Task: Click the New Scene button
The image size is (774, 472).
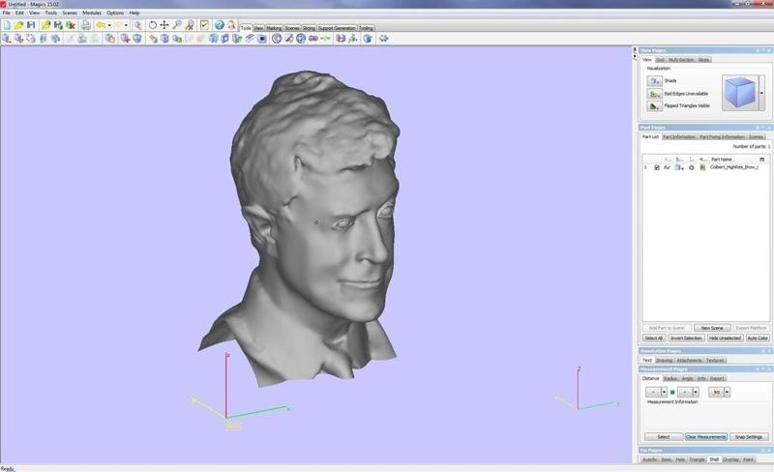Action: click(x=712, y=328)
